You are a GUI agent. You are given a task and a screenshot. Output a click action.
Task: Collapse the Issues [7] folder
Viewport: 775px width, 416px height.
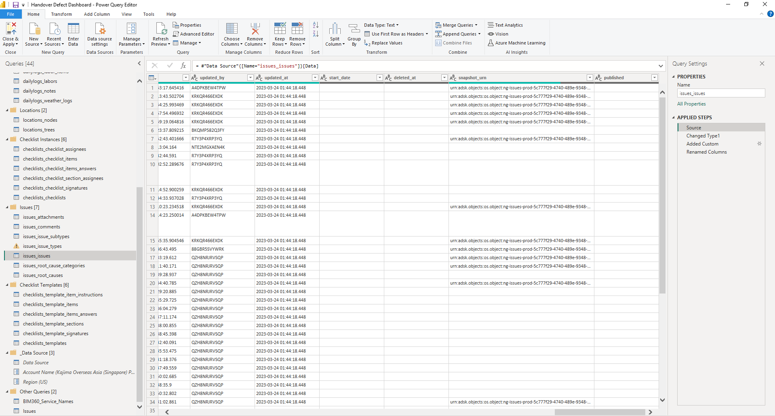[7, 207]
